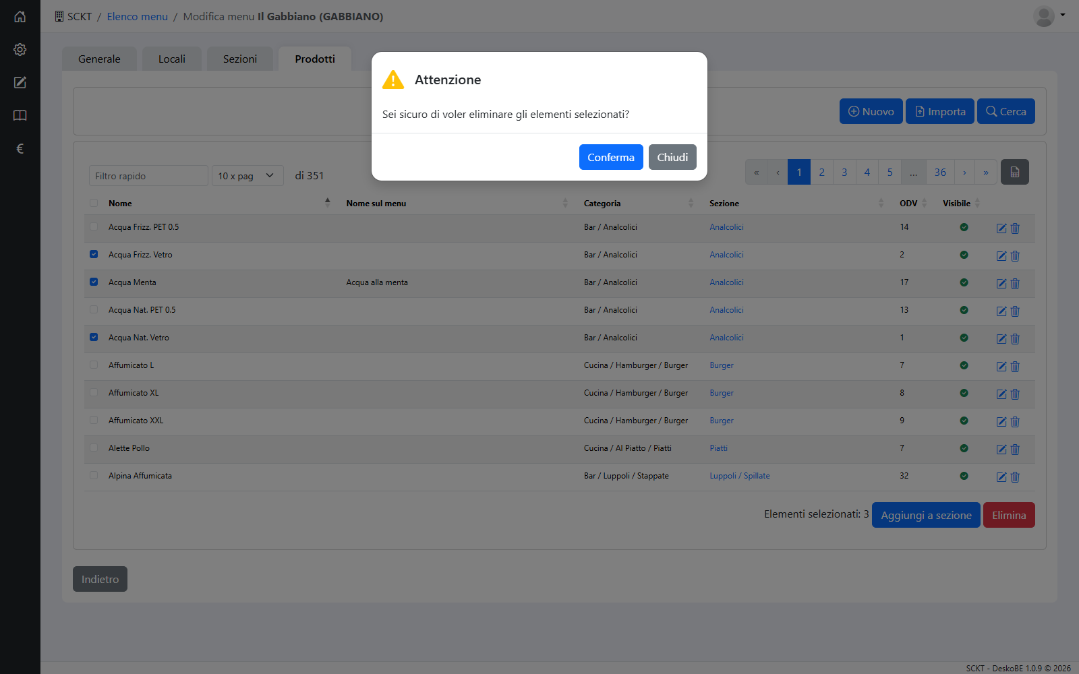Focus the Filtro rapido input field
Screen dimensions: 1079x674
click(148, 176)
